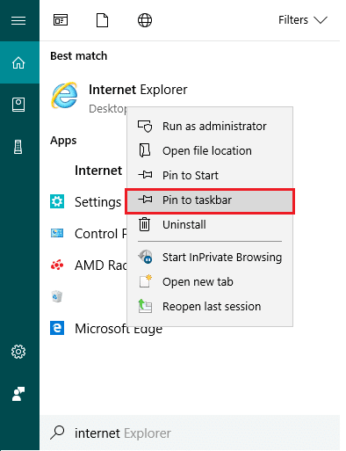
Task: Open the settings gear in sidebar
Action: tap(18, 352)
